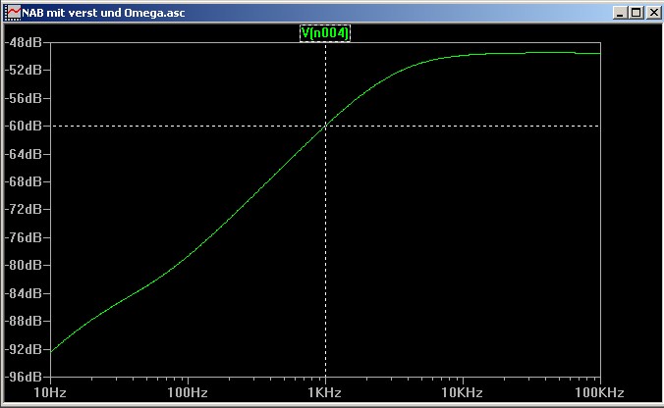Click the -80dB axis label
Screen dimensions: 664x408
[x=24, y=265]
